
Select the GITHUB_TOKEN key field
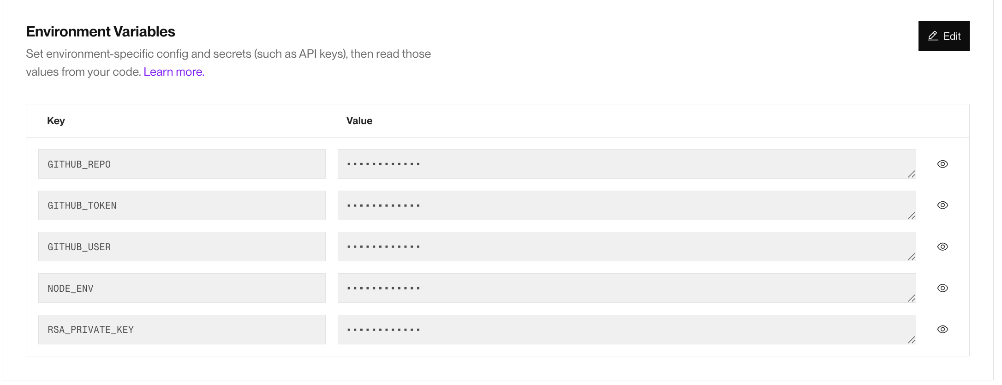182,205
